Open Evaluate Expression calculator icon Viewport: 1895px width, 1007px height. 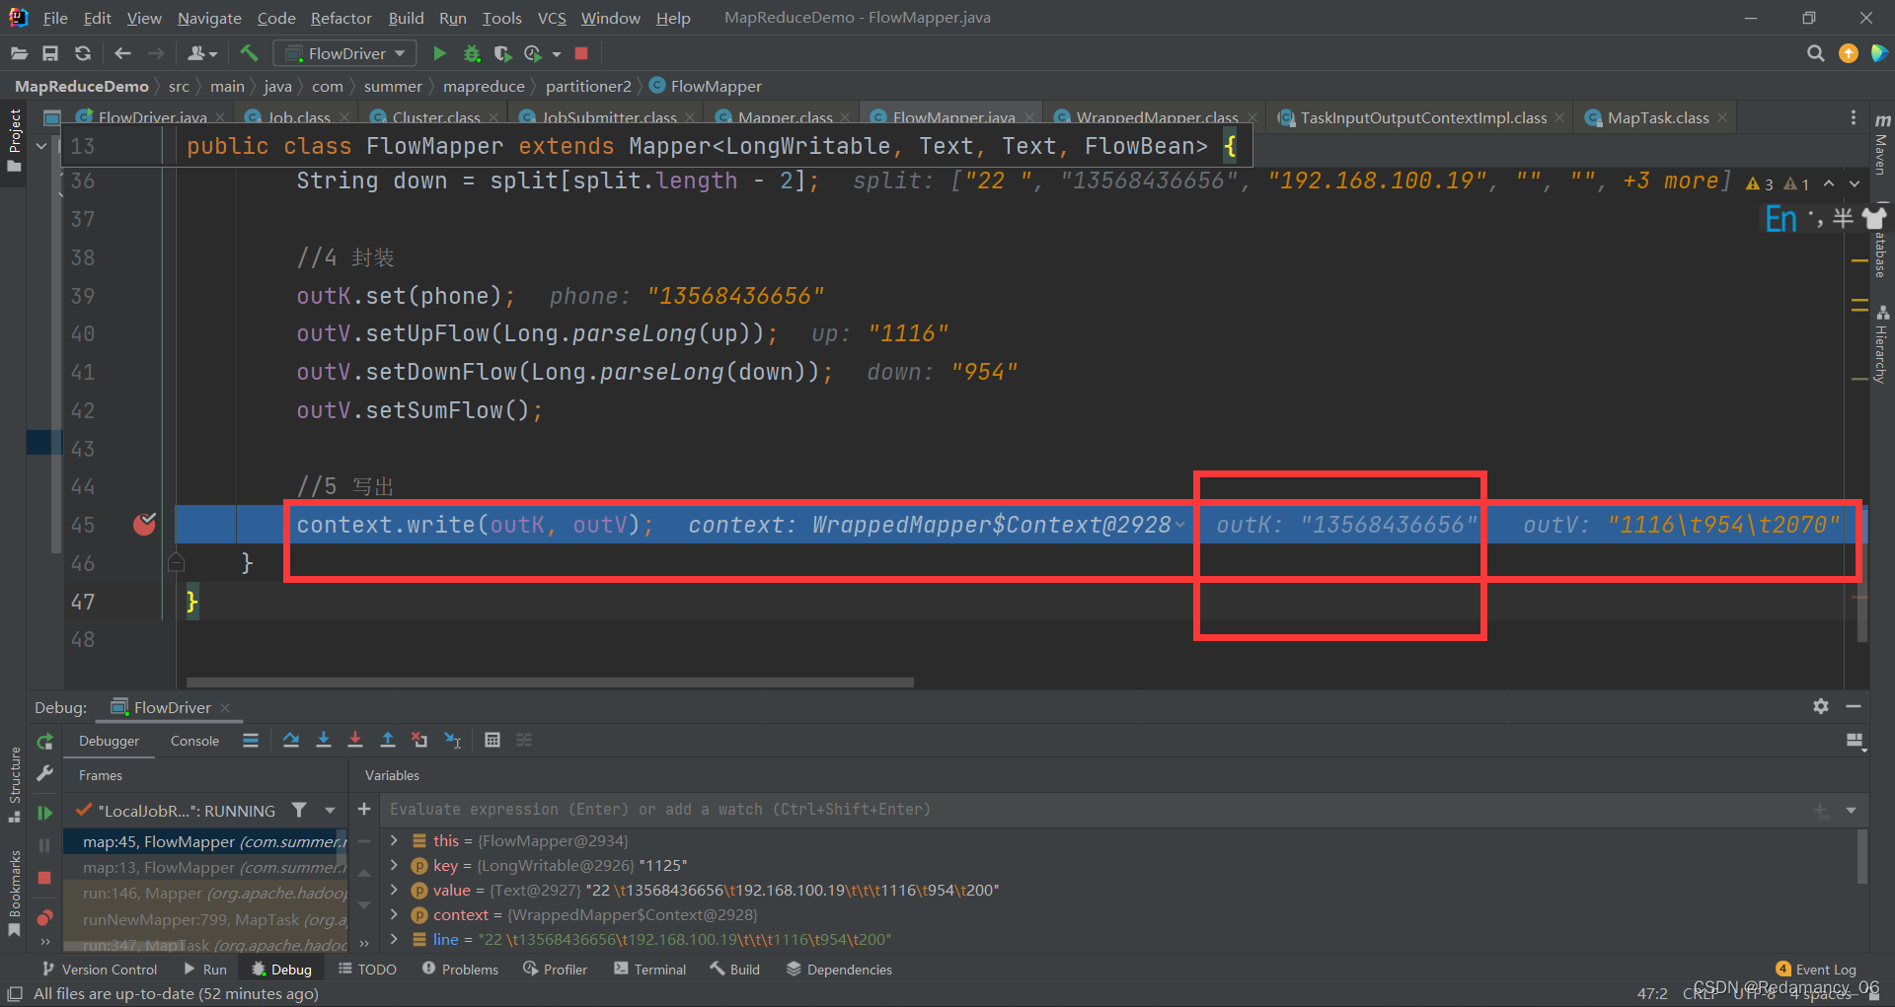click(493, 740)
